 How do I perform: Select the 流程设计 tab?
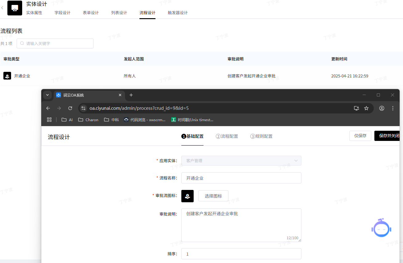[147, 13]
